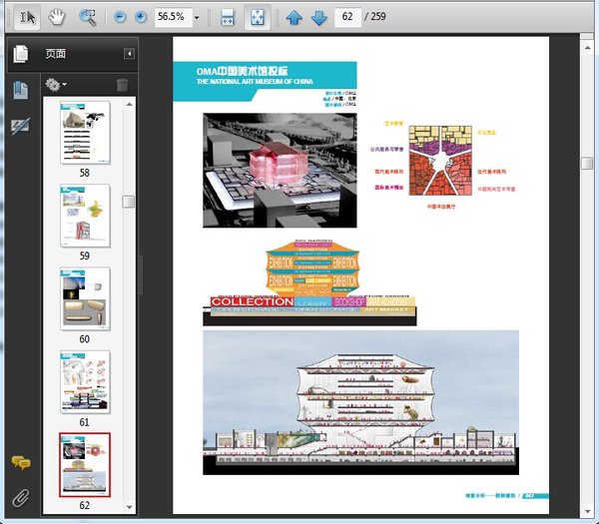This screenshot has width=599, height=524.
Task: Click the thumbnail panel scrollbar handle
Action: click(x=129, y=202)
